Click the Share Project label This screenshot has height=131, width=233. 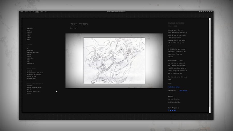[x=173, y=108]
